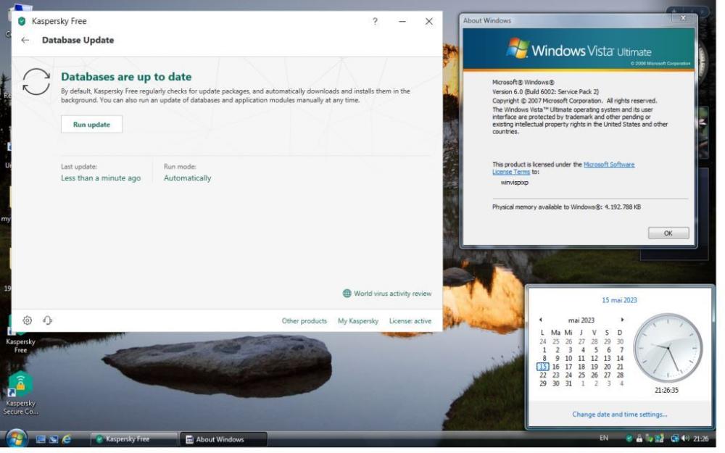Open Change date and time settings link

click(619, 415)
